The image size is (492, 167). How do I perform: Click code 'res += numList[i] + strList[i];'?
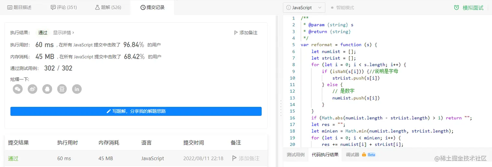coord(362,144)
